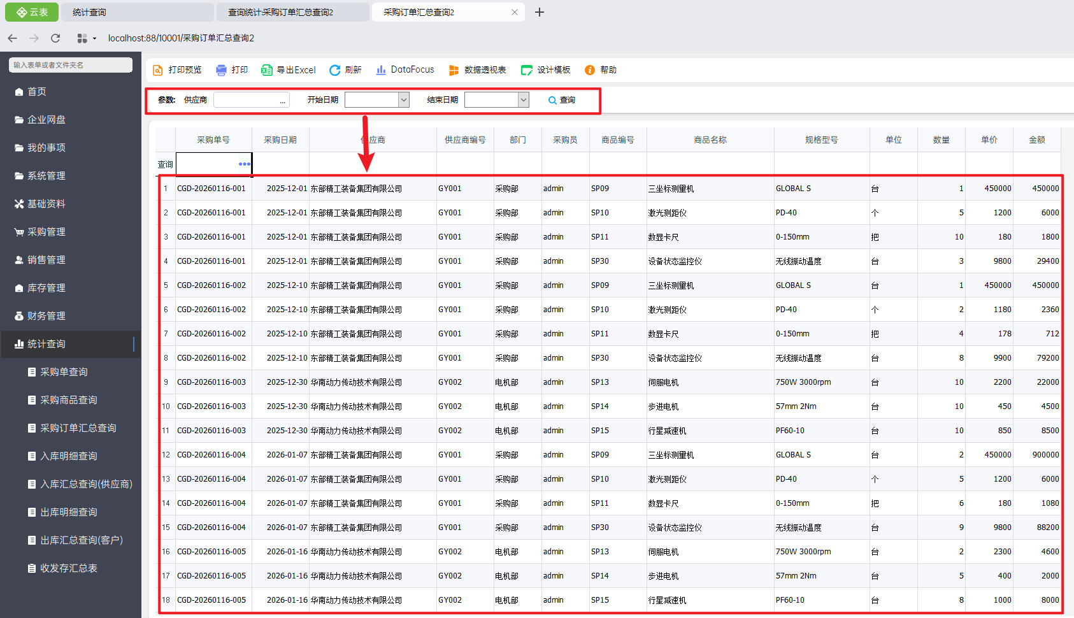Reload the page with browser refresh button
The height and width of the screenshot is (618, 1074).
pos(55,38)
